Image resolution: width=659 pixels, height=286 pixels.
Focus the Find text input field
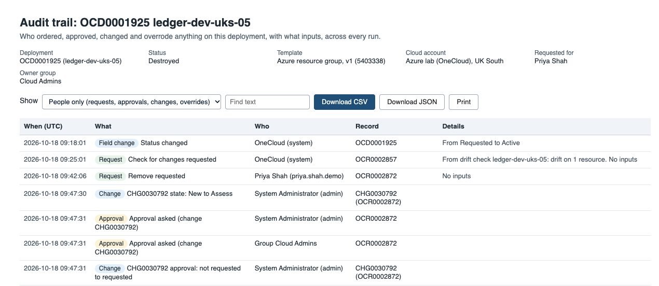(267, 102)
